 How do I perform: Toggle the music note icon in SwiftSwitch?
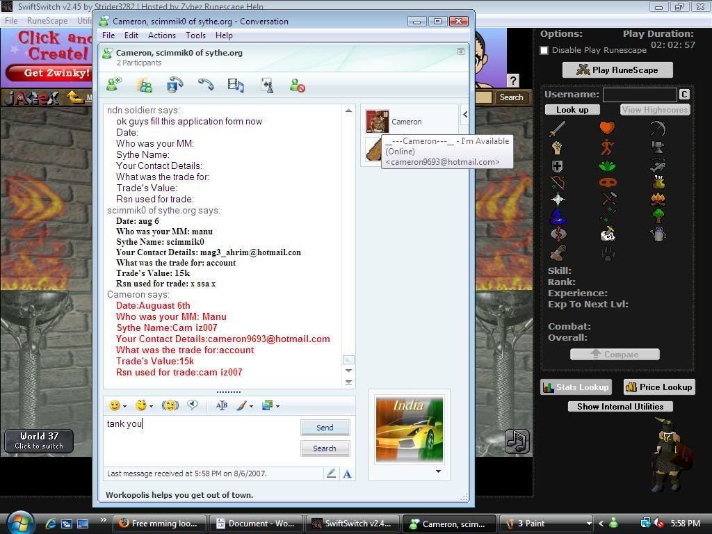tap(517, 442)
